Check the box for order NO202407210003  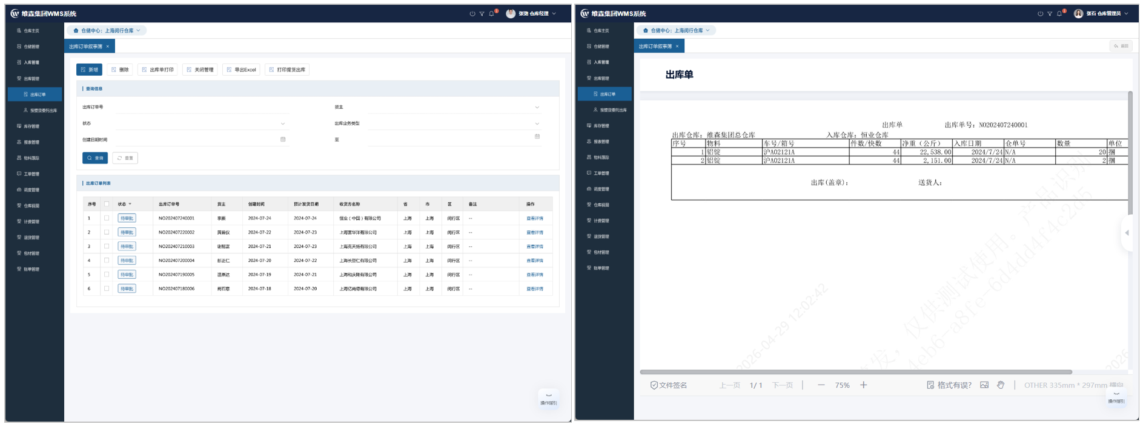[x=107, y=246]
